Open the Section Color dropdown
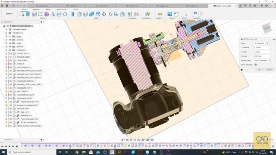The image size is (276, 155). click(262, 60)
